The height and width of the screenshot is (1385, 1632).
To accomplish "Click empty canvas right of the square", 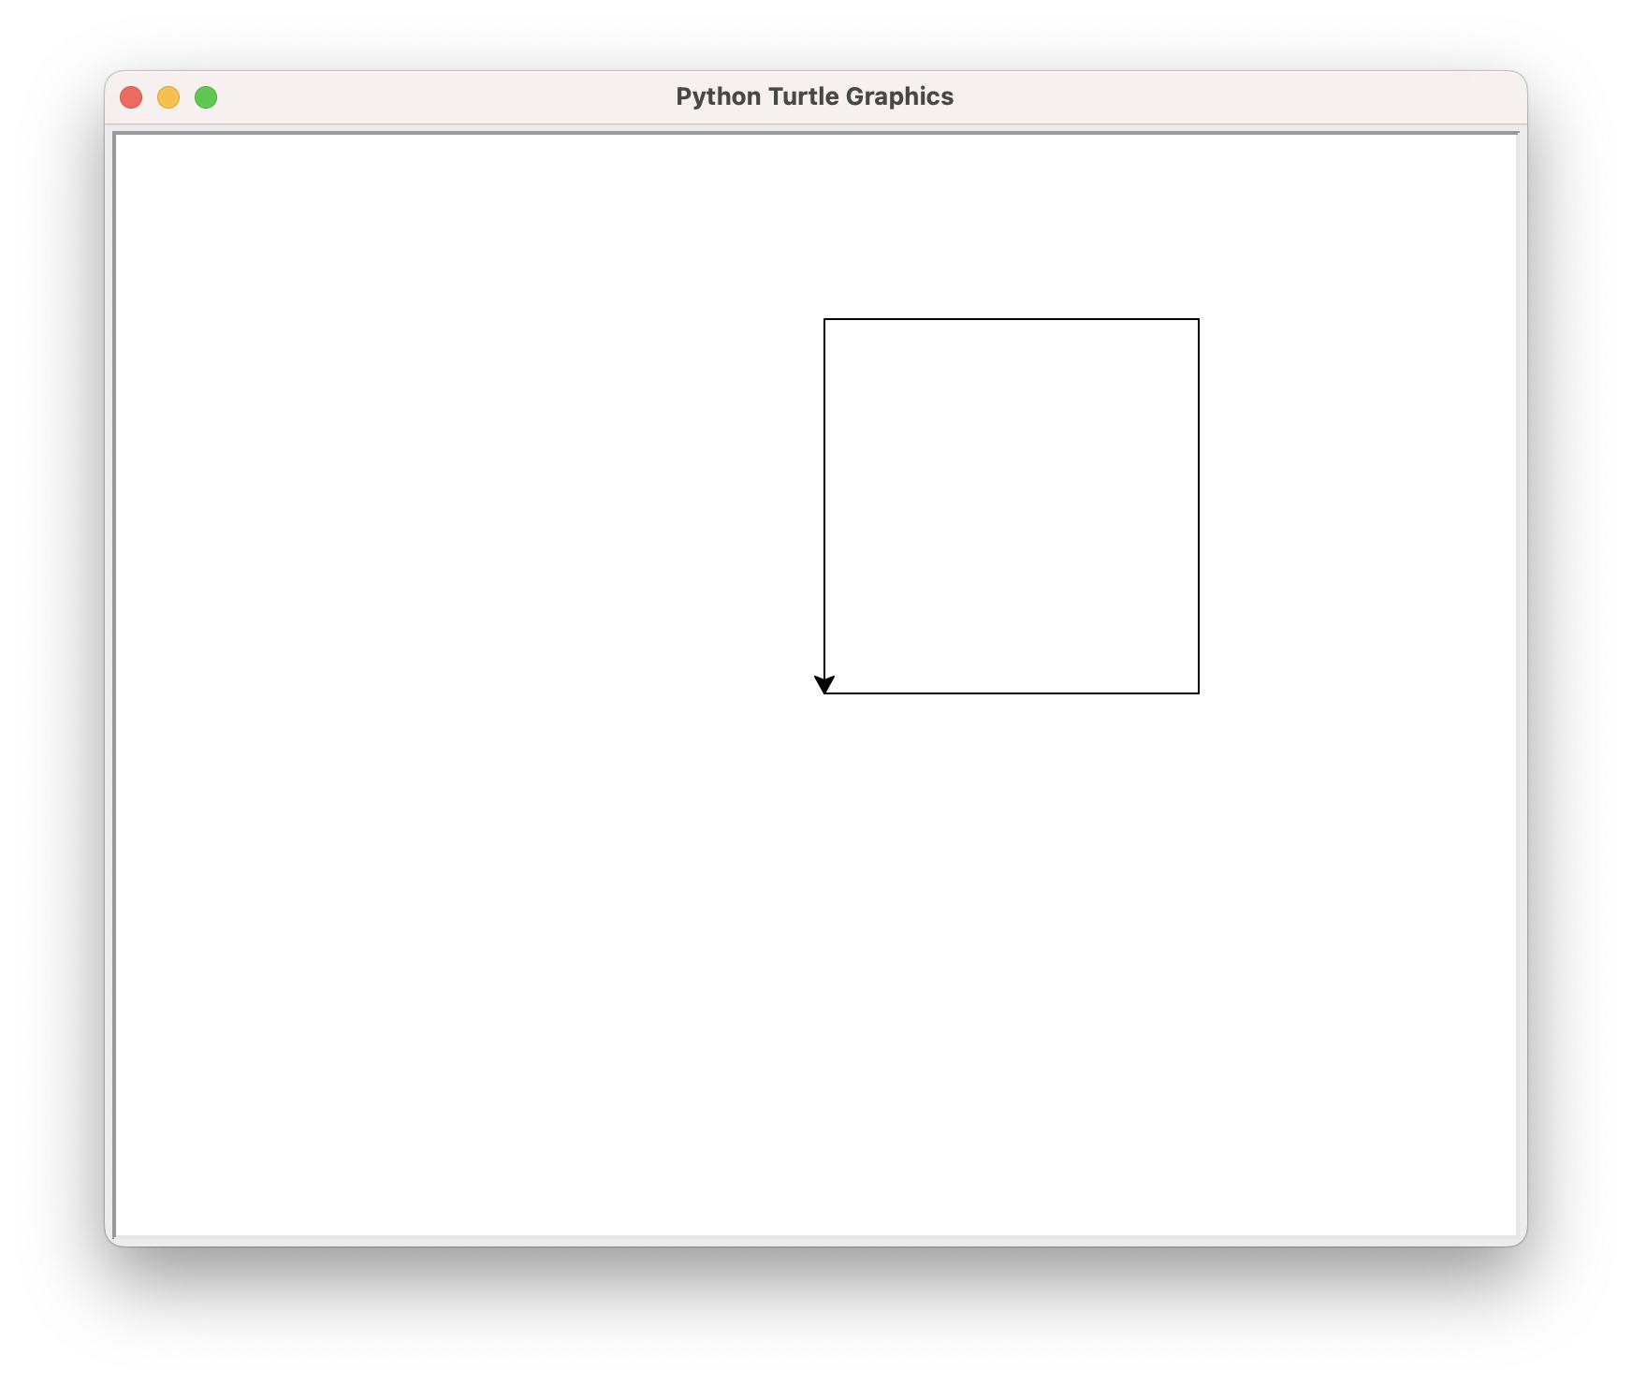I will point(1357,506).
